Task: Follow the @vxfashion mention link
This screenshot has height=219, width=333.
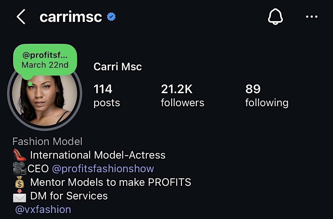Action: point(43,210)
